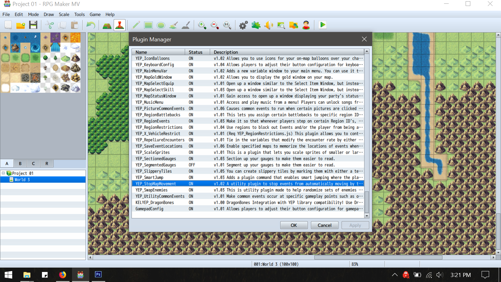Click the Zoom In magnifier icon

click(x=202, y=25)
